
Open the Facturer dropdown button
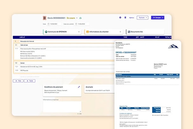pos(143,18)
